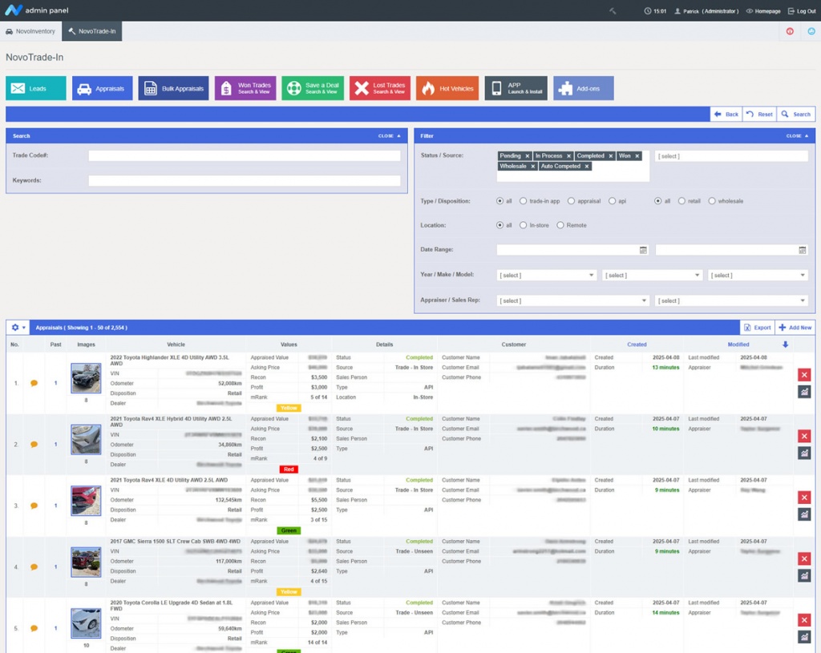The width and height of the screenshot is (821, 653).
Task: Open Won Trades search and view
Action: click(x=245, y=88)
